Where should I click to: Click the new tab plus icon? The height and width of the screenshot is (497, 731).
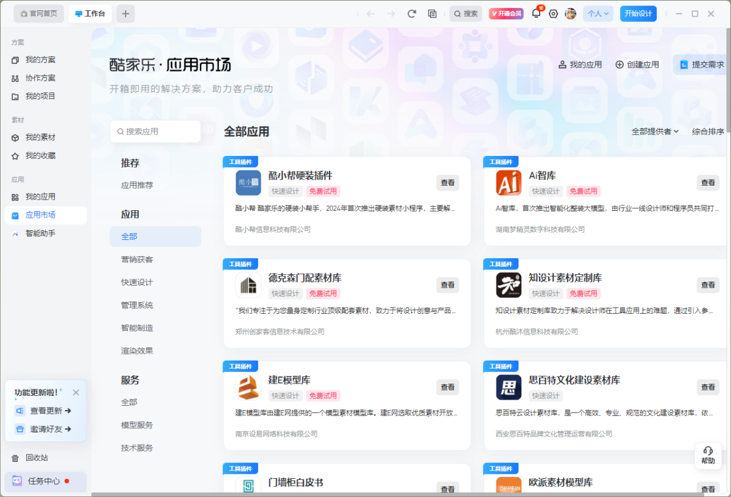(x=125, y=14)
